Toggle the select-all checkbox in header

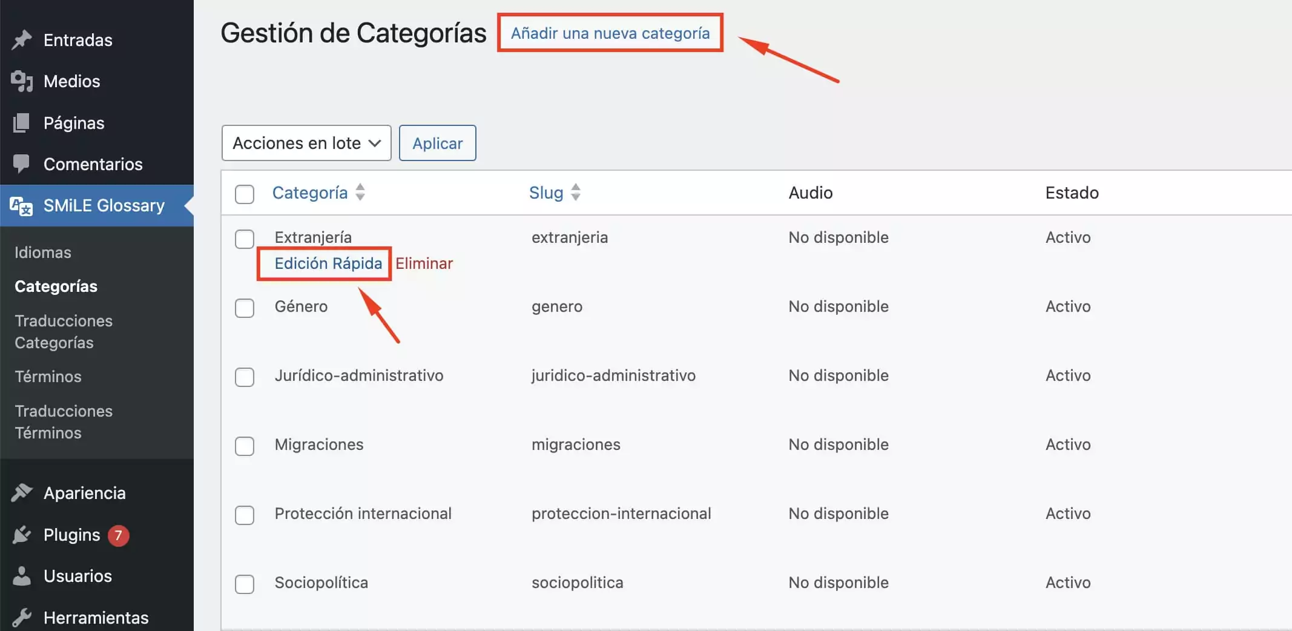pyautogui.click(x=245, y=194)
